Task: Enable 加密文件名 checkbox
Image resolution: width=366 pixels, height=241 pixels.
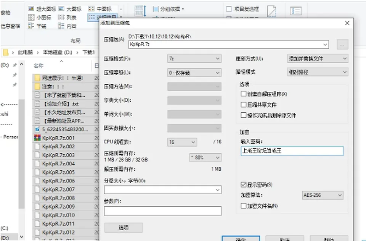Action: [244, 206]
